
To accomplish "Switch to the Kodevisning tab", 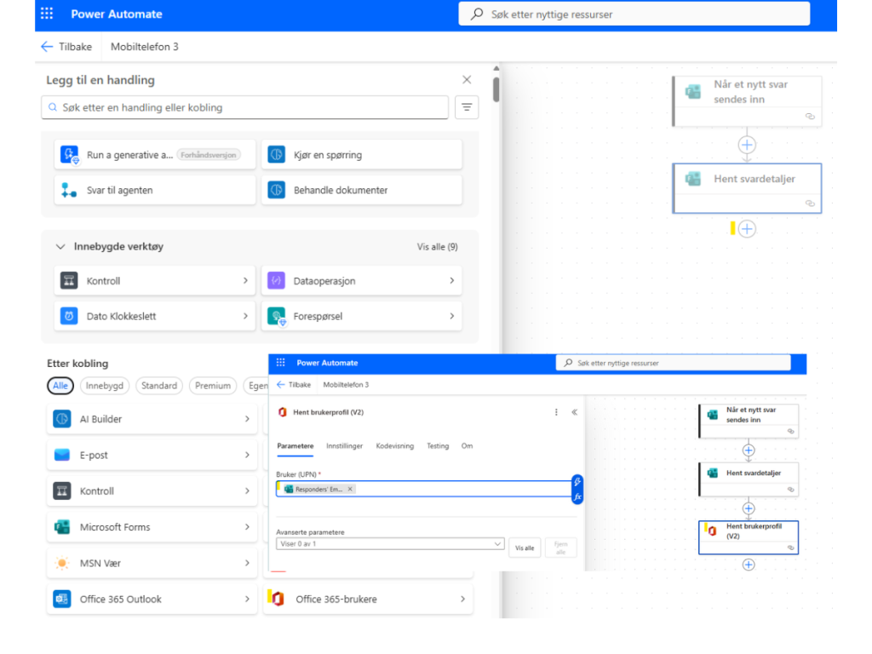I will pos(394,446).
